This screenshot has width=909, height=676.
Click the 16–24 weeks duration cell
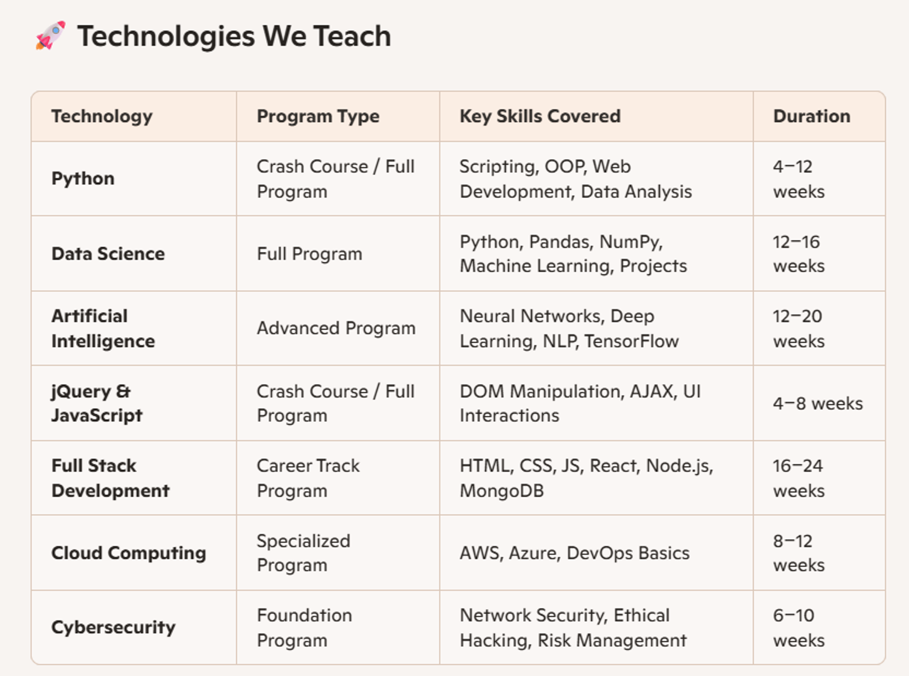click(798, 478)
